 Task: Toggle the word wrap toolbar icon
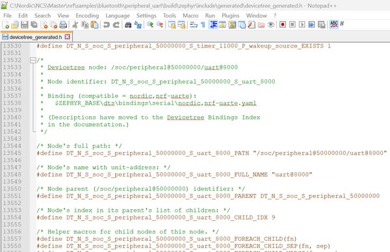(194, 25)
